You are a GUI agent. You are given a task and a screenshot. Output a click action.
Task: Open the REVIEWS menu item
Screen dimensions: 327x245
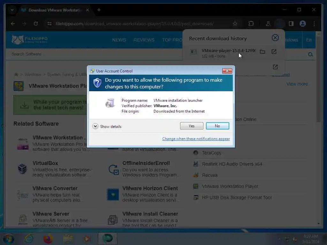pos(144,40)
